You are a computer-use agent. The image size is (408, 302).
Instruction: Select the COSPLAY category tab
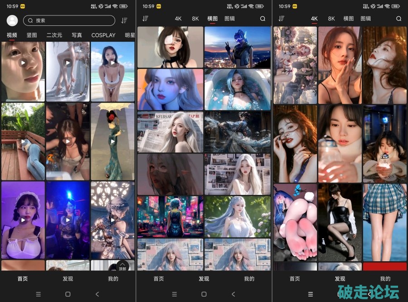[x=103, y=35]
